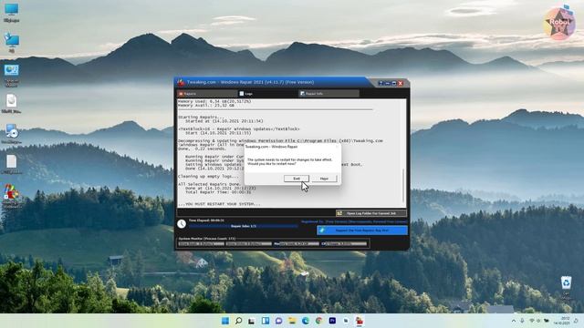Click the notification icon at the far right of the taskbar
The height and width of the screenshot is (328, 584).
click(x=576, y=321)
